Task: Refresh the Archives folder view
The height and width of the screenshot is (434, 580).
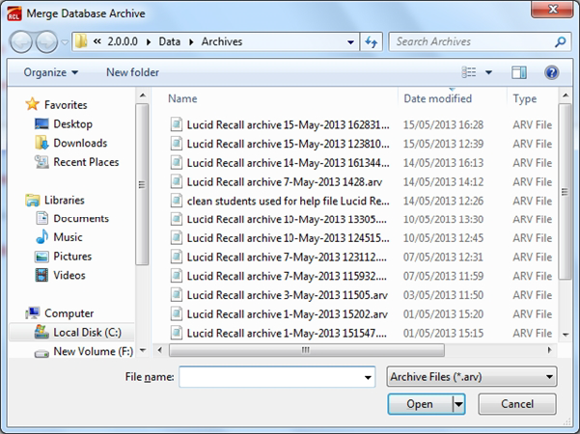Action: tap(371, 42)
